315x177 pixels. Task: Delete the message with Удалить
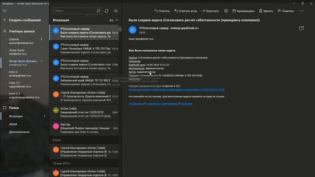point(266,11)
